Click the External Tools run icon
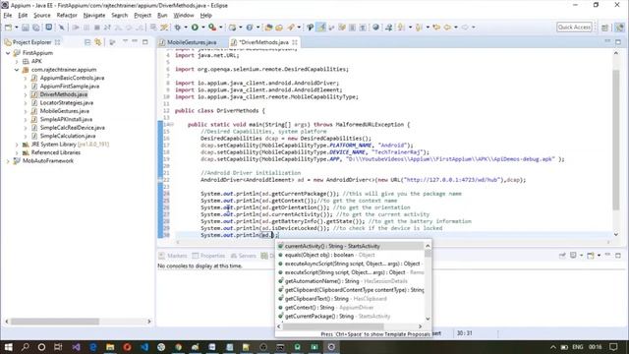629x354 pixels. click(x=212, y=28)
